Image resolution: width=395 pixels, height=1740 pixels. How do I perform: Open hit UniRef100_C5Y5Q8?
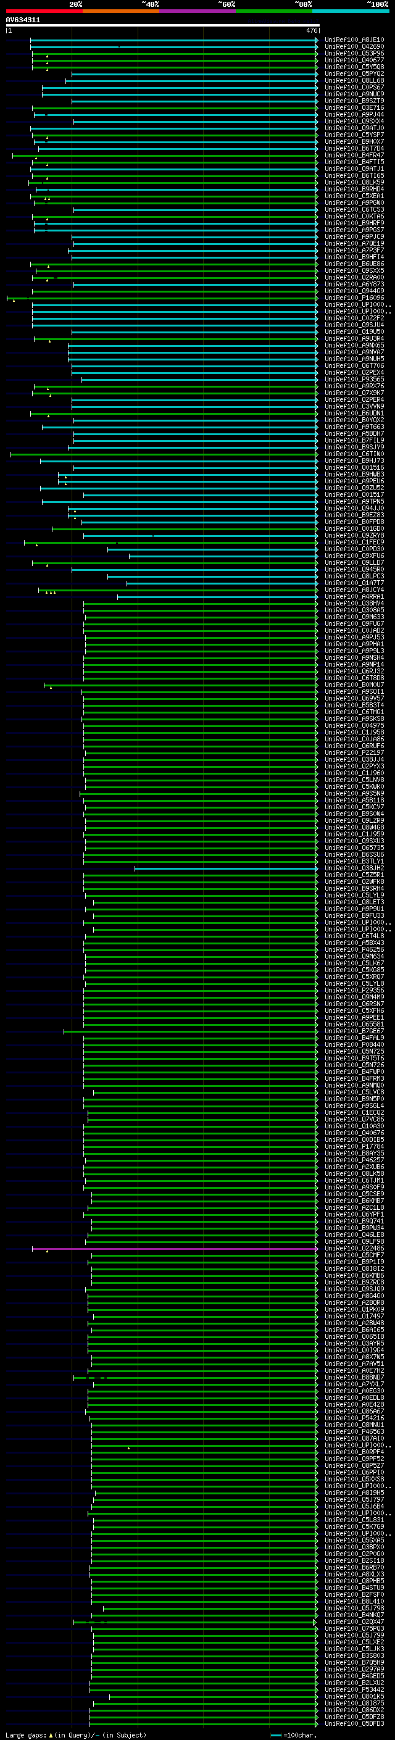click(x=354, y=67)
